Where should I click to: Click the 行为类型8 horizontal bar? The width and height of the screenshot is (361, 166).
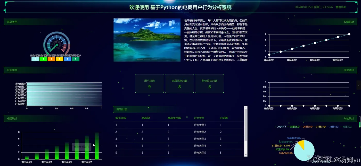[x=64, y=84]
